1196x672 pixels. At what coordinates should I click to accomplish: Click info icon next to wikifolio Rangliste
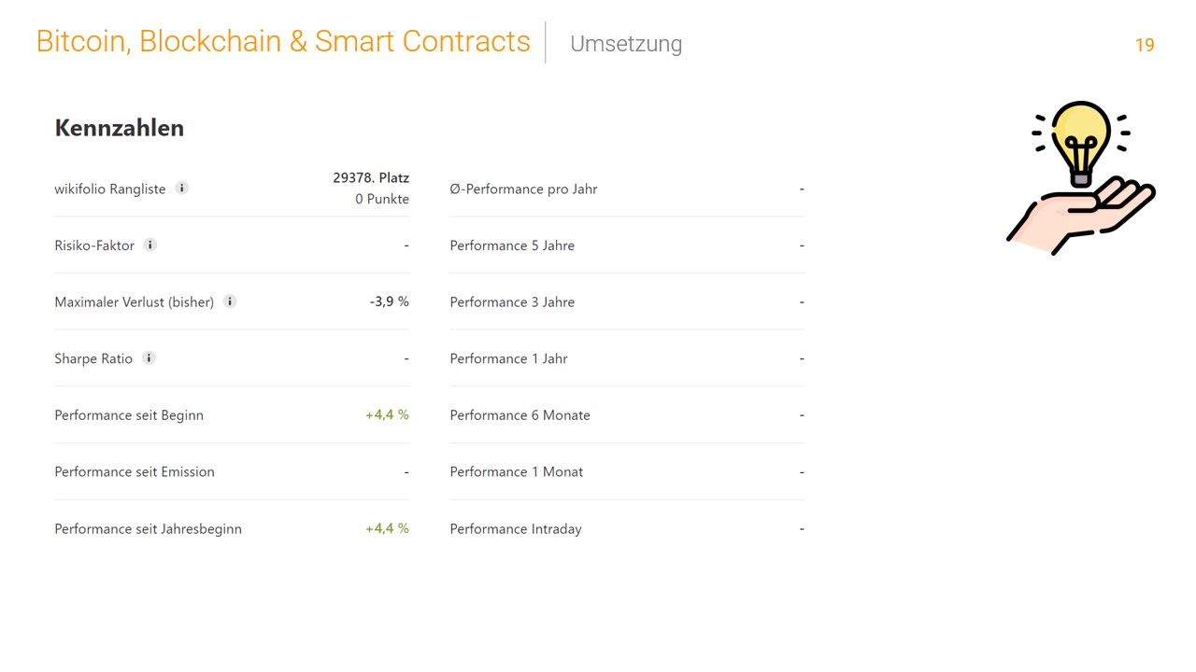182,188
